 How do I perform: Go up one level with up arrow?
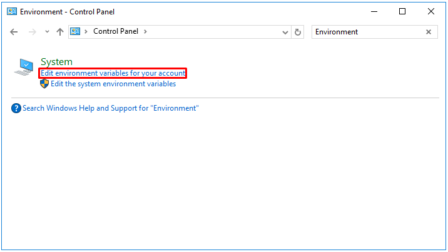click(x=59, y=32)
